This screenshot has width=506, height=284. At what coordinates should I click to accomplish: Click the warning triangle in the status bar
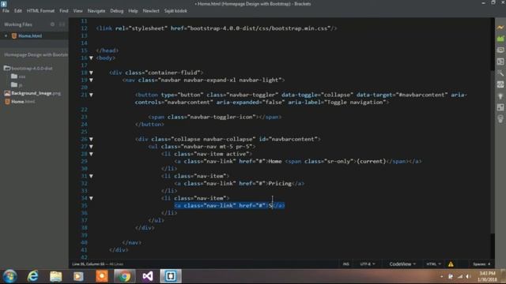[451, 264]
